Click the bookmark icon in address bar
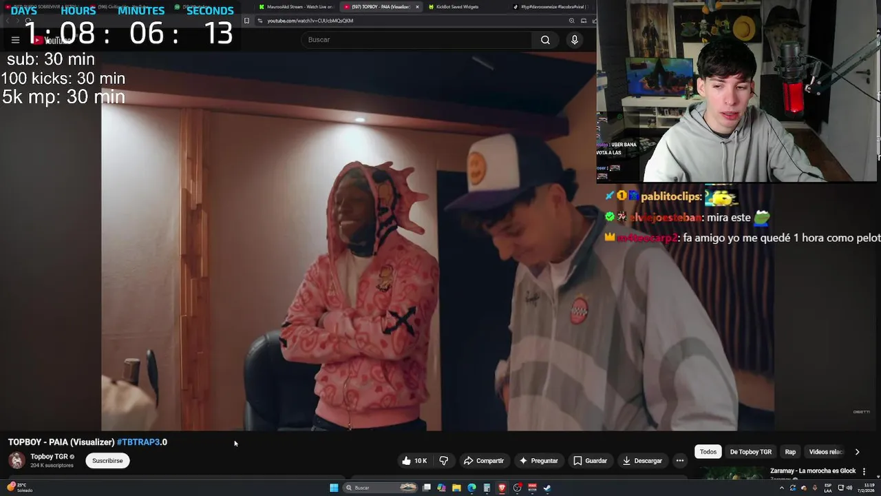This screenshot has height=496, width=881. 246,21
